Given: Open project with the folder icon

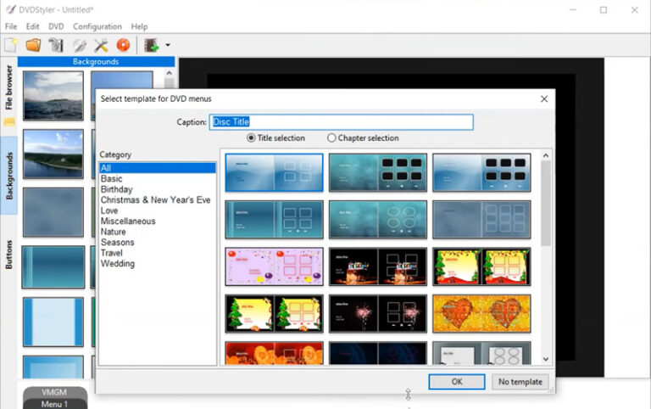Looking at the screenshot, I should (33, 45).
